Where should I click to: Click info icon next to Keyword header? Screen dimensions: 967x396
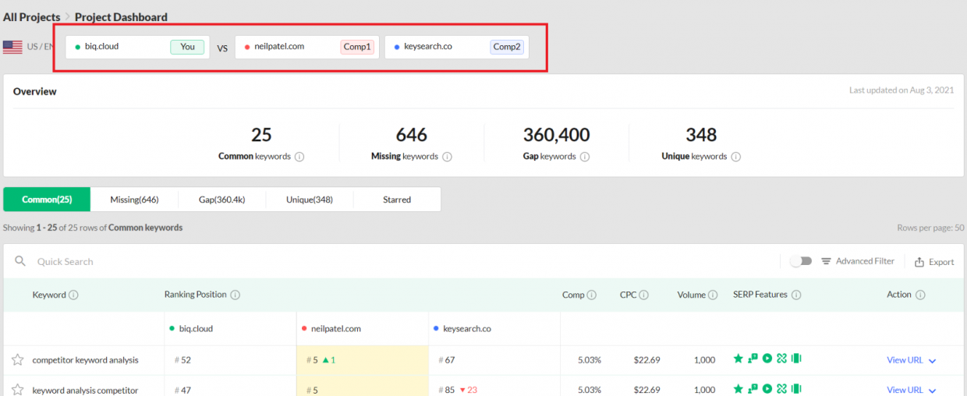point(73,295)
